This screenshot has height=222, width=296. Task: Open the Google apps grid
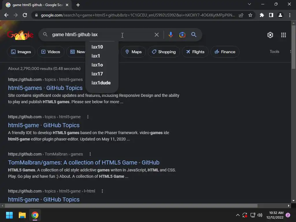coord(284,35)
